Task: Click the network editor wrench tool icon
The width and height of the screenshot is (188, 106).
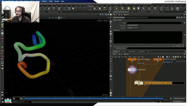Action: (x=158, y=57)
